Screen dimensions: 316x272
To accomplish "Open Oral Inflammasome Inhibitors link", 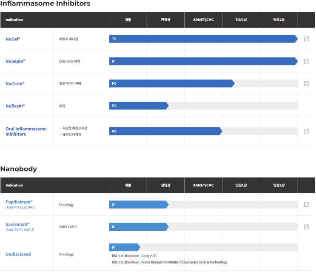I will click(x=26, y=132).
